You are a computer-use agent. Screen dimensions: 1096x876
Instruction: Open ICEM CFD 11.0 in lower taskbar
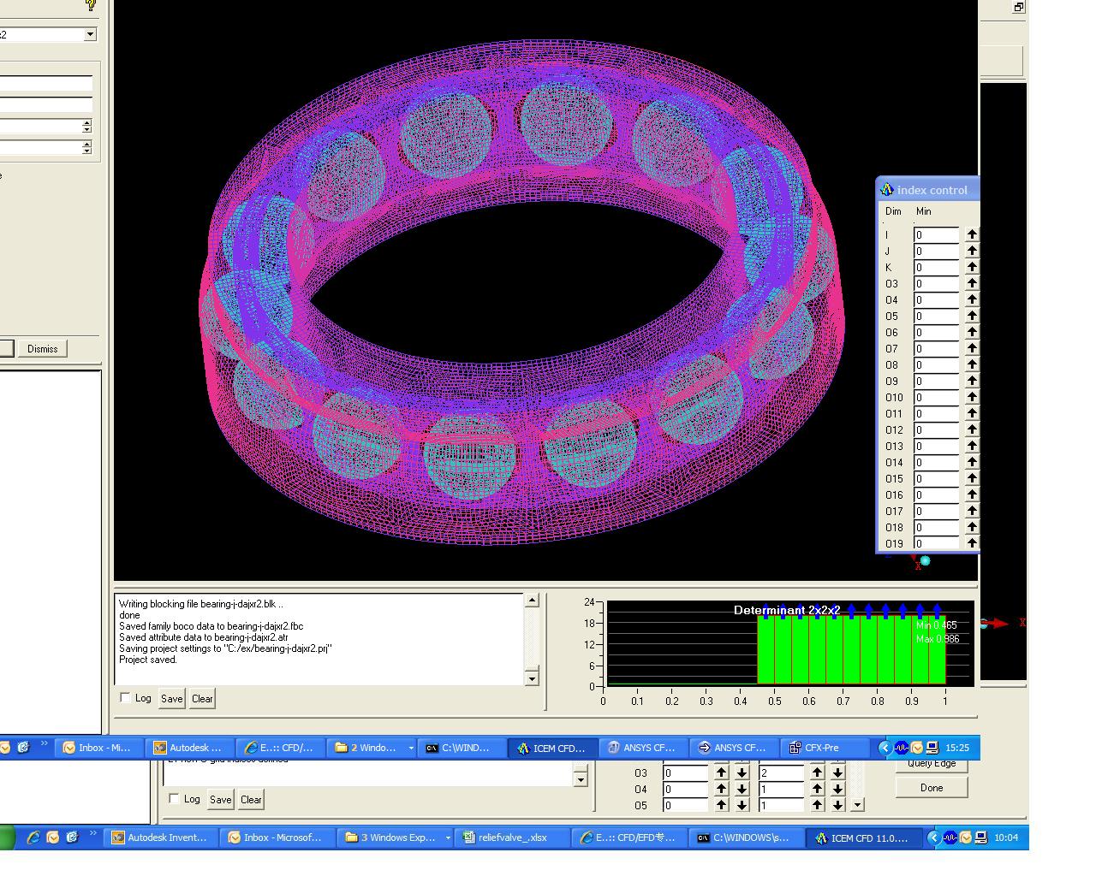click(x=861, y=838)
